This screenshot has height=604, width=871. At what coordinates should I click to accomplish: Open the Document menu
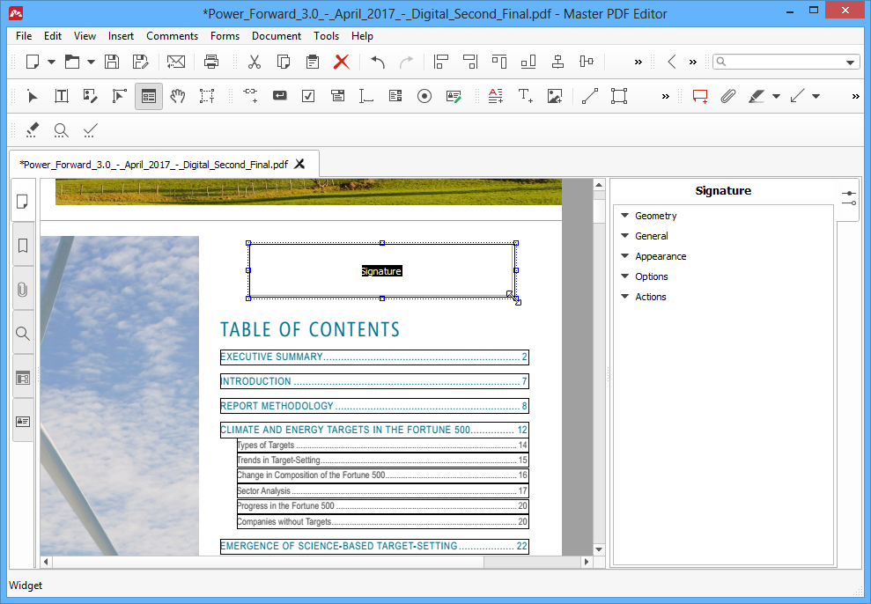coord(276,36)
